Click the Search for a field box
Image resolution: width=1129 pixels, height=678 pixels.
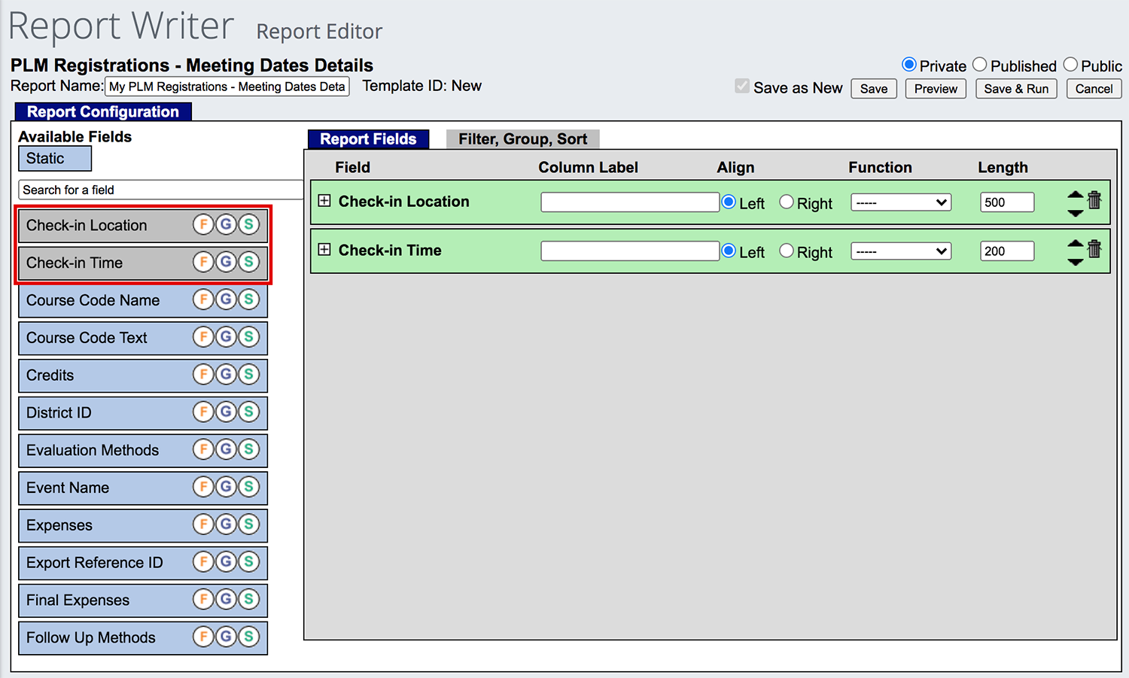160,190
